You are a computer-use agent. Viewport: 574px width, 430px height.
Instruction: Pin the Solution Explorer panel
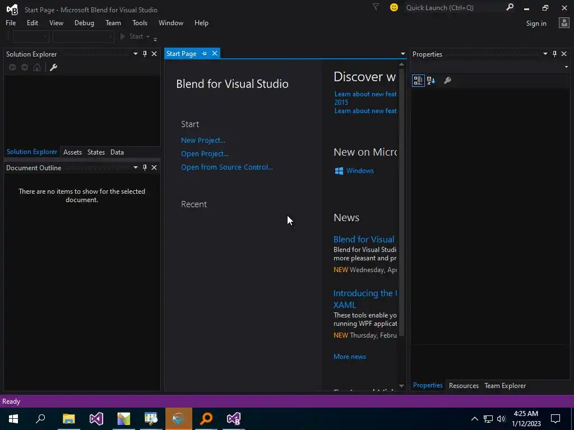point(145,54)
